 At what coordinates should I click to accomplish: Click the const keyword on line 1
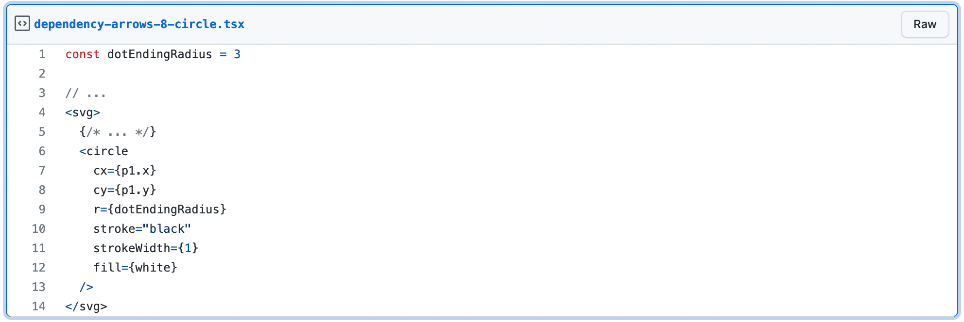click(83, 54)
